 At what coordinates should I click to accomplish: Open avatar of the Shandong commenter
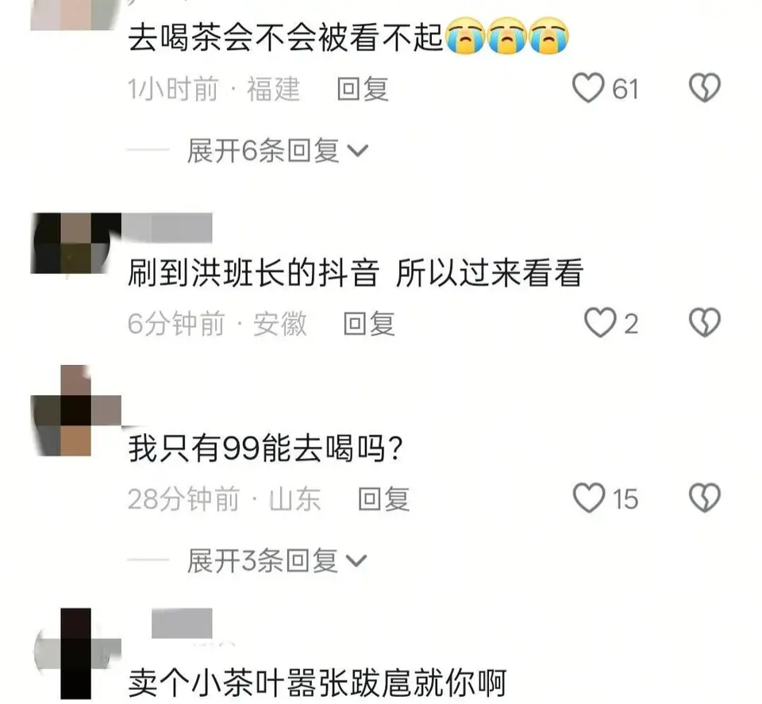(x=75, y=410)
